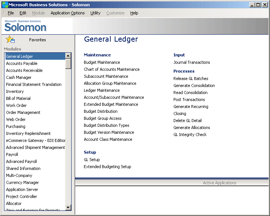Viewport: 270px width, 216px height.
Task: Select Allocator module
Action: [x=35, y=203]
